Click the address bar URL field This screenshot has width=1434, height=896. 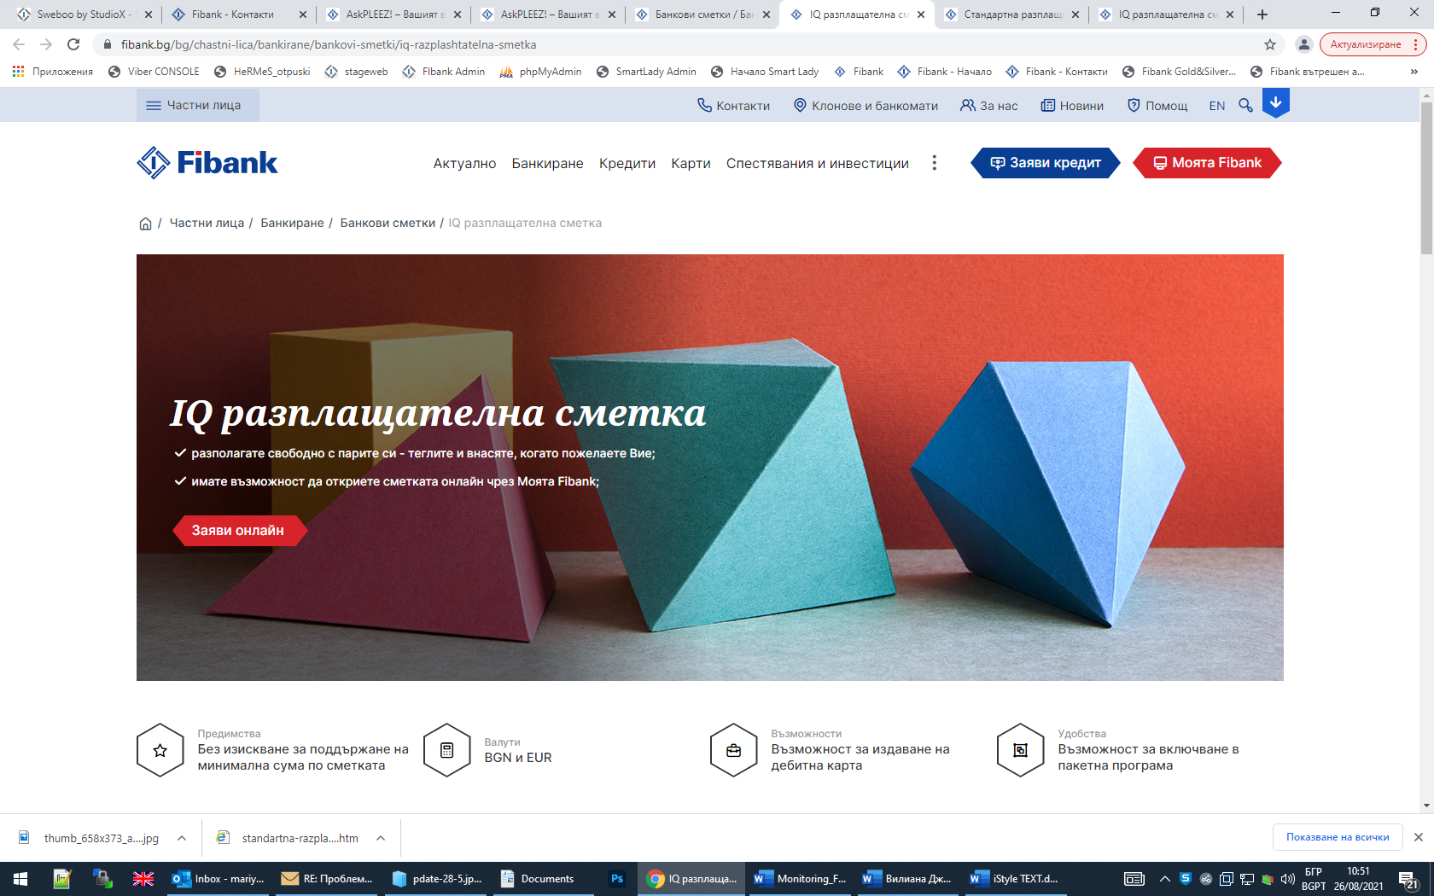(x=341, y=45)
